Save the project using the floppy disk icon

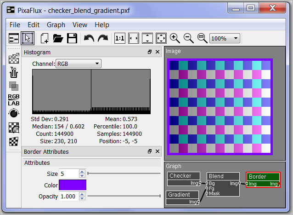tap(72, 38)
